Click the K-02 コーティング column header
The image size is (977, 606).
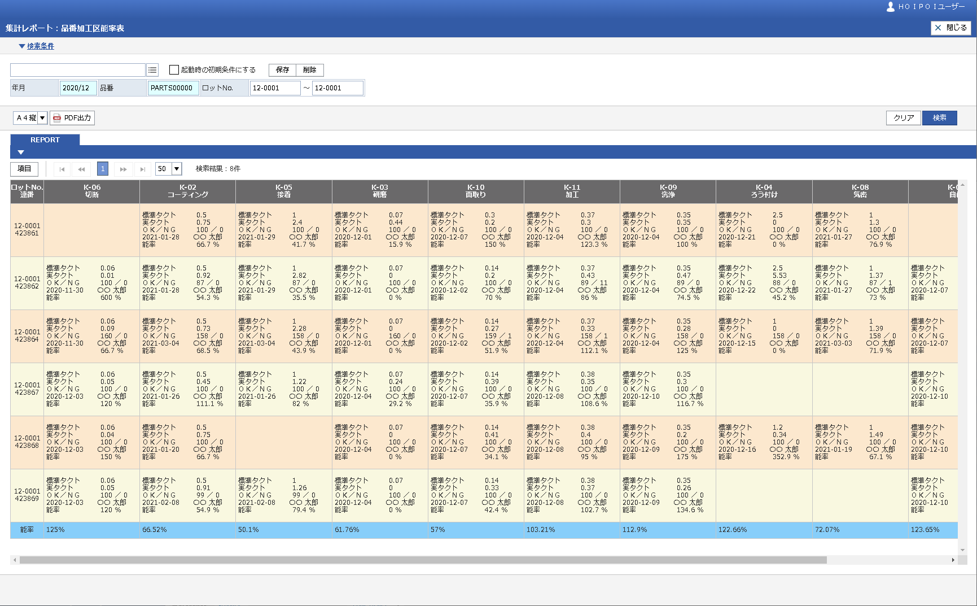[188, 191]
